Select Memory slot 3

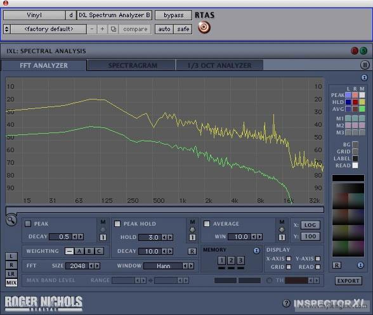[x=240, y=260]
